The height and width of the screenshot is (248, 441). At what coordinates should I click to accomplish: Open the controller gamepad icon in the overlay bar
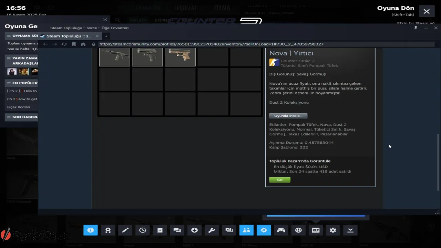(x=281, y=230)
